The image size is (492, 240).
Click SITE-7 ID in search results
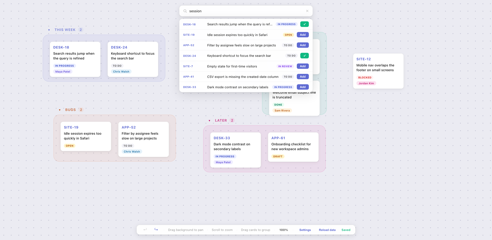188,66
